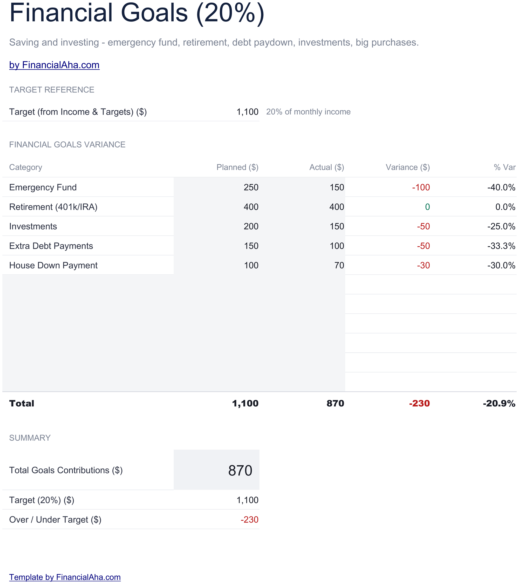The width and height of the screenshot is (519, 584).
Task: Click the Variance ($) column header
Action: point(408,167)
